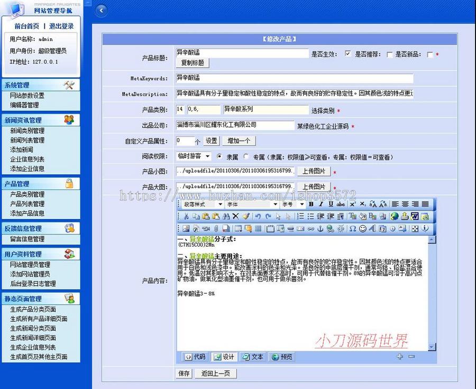Open the 临时游客 reading permission dropdown
The width and height of the screenshot is (476, 389).
(x=194, y=156)
